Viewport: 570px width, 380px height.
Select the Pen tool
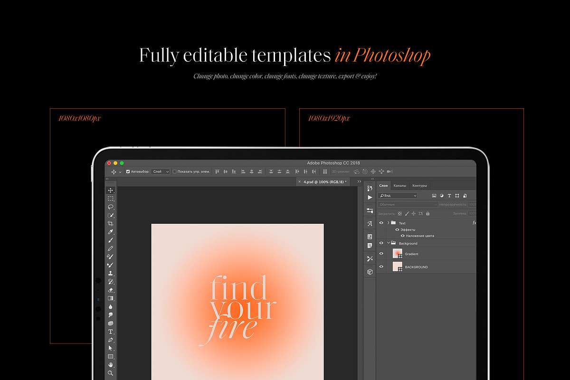111,340
